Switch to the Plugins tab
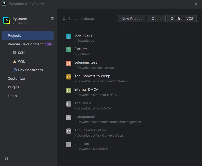This screenshot has height=166, width=202. click(14, 87)
